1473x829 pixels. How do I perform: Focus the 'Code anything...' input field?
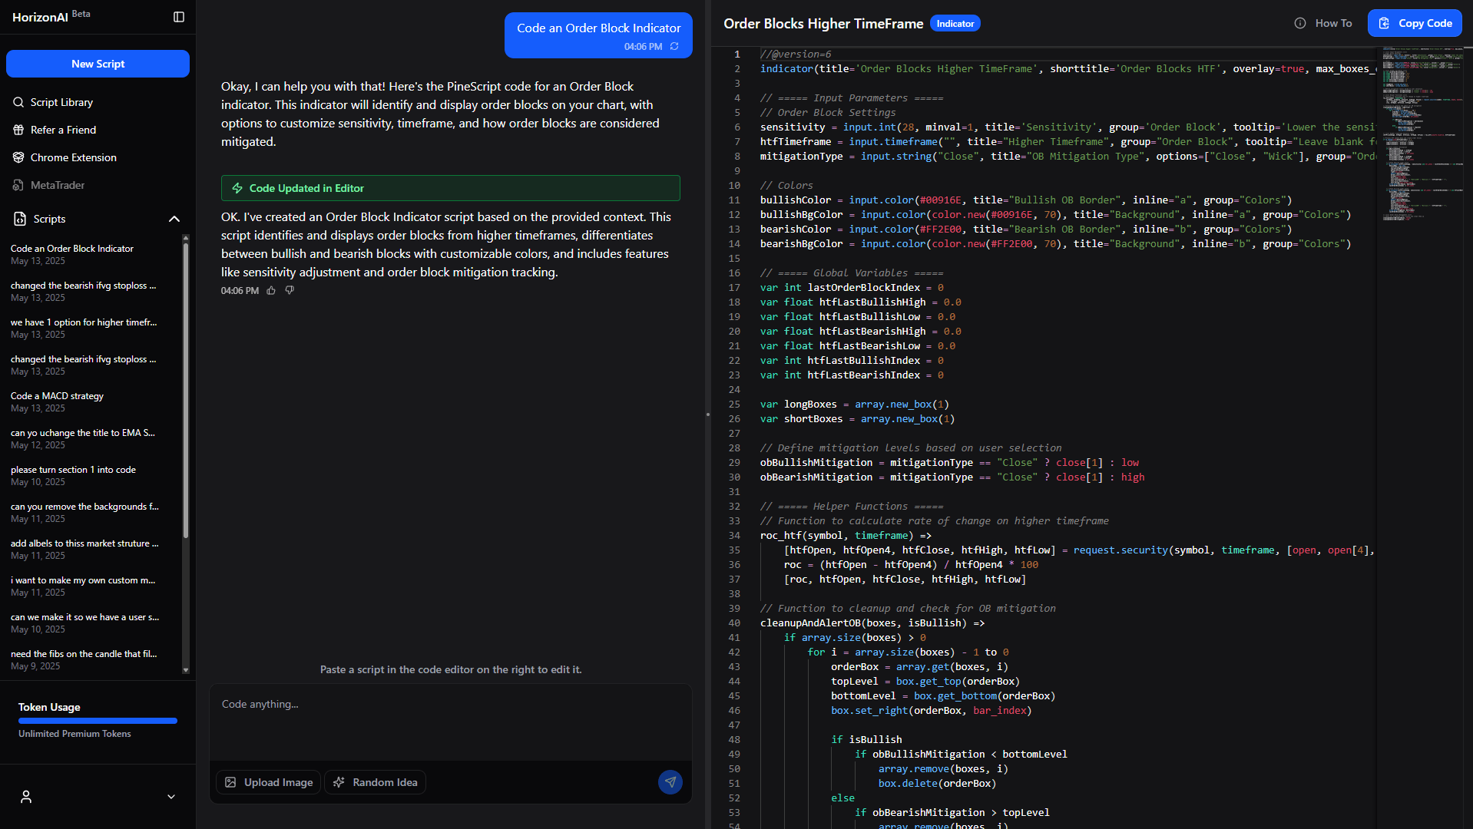click(451, 722)
